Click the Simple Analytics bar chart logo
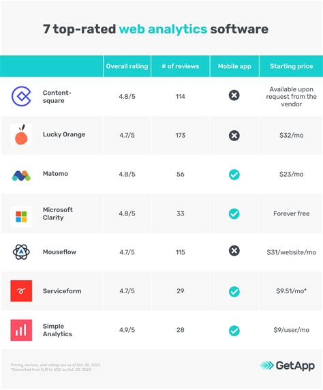The image size is (323, 390). pos(21,330)
